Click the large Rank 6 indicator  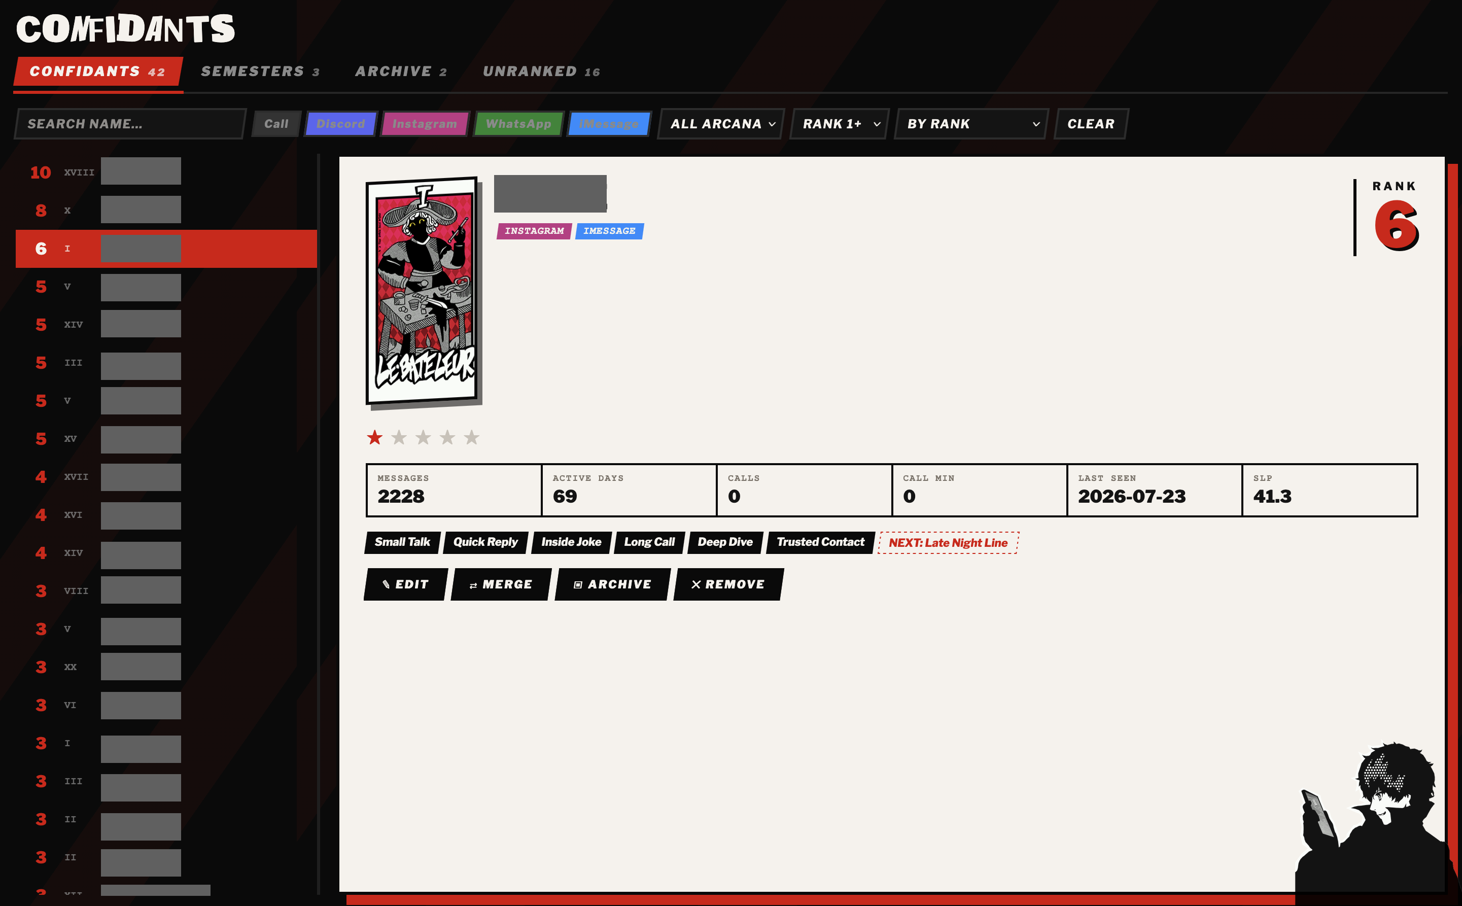pos(1396,225)
